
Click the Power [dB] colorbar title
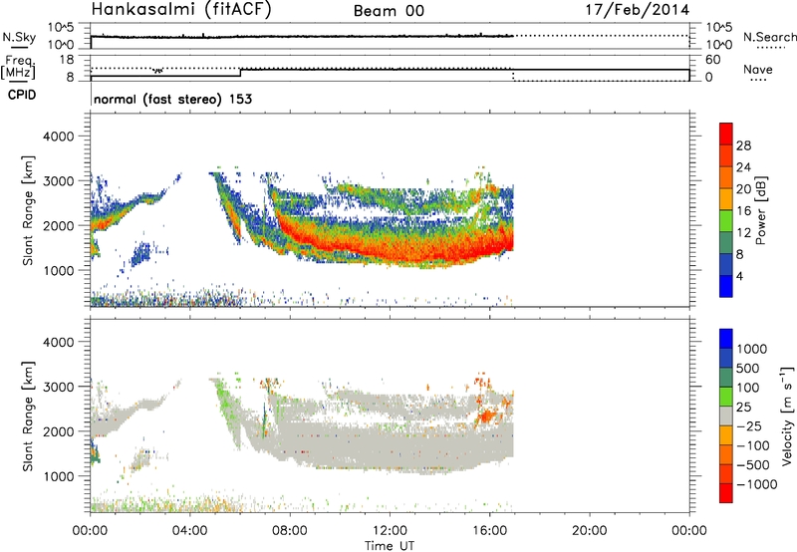(x=760, y=210)
